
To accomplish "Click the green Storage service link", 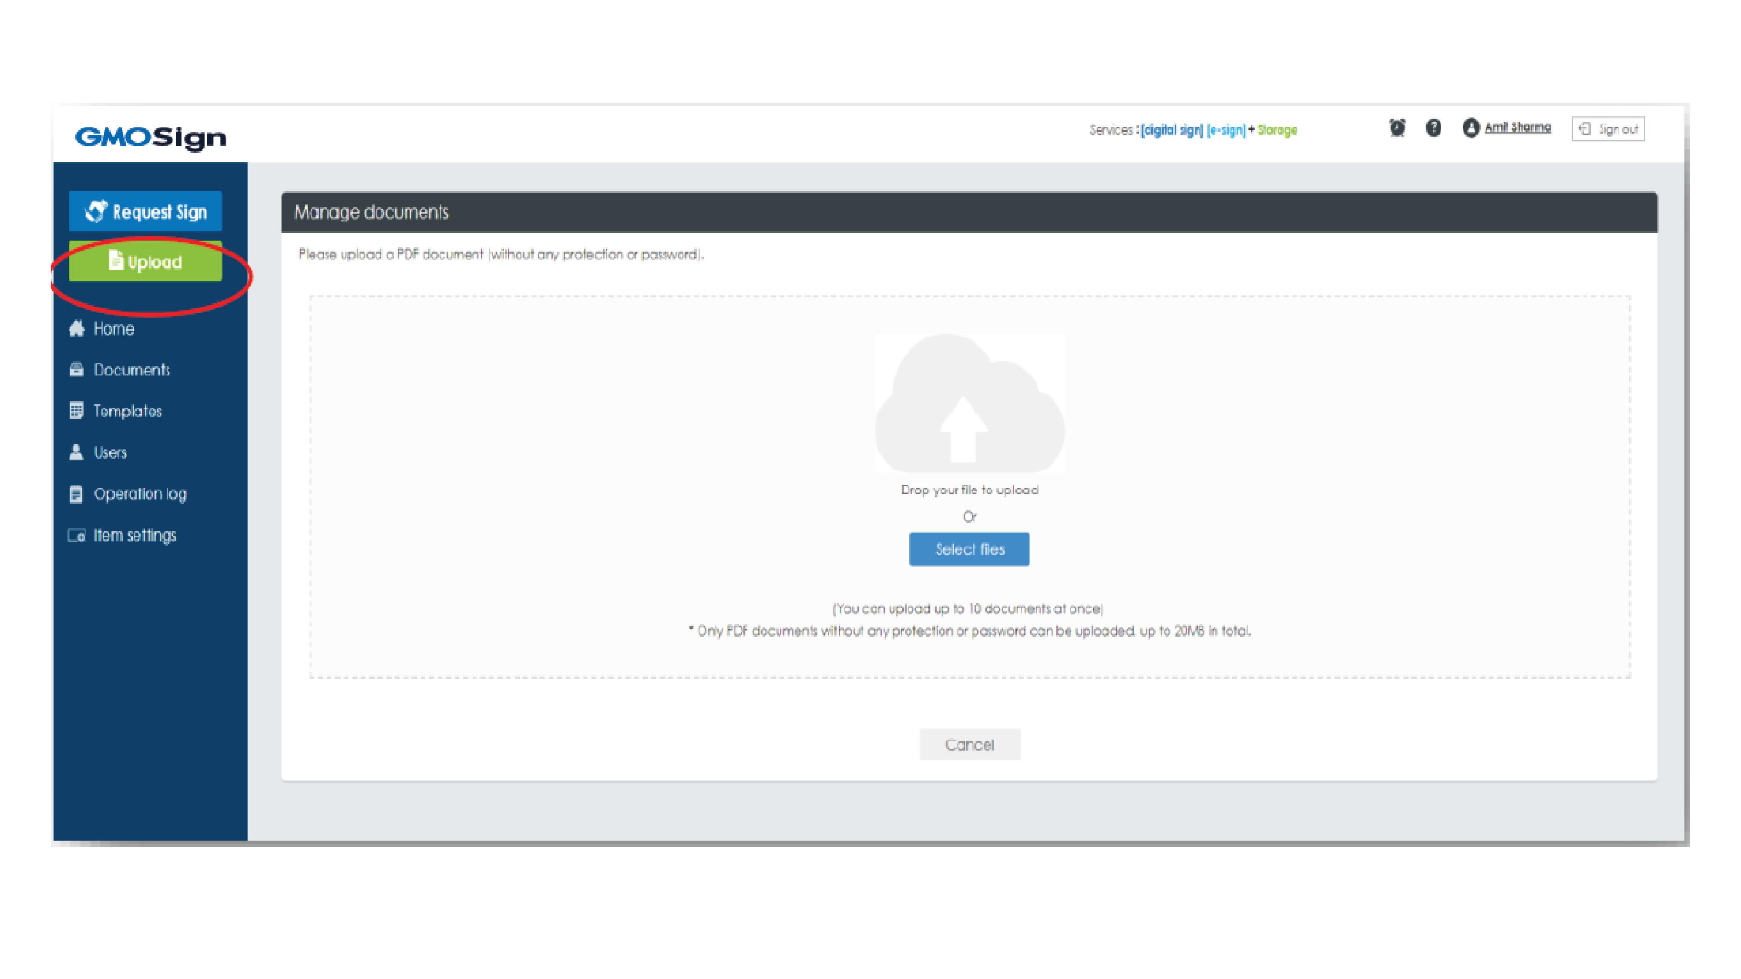I will tap(1277, 130).
